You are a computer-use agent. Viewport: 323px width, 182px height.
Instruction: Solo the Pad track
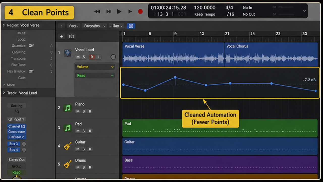[84, 131]
